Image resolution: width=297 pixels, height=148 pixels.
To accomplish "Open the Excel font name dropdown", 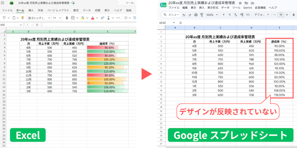I will [x=49, y=18].
